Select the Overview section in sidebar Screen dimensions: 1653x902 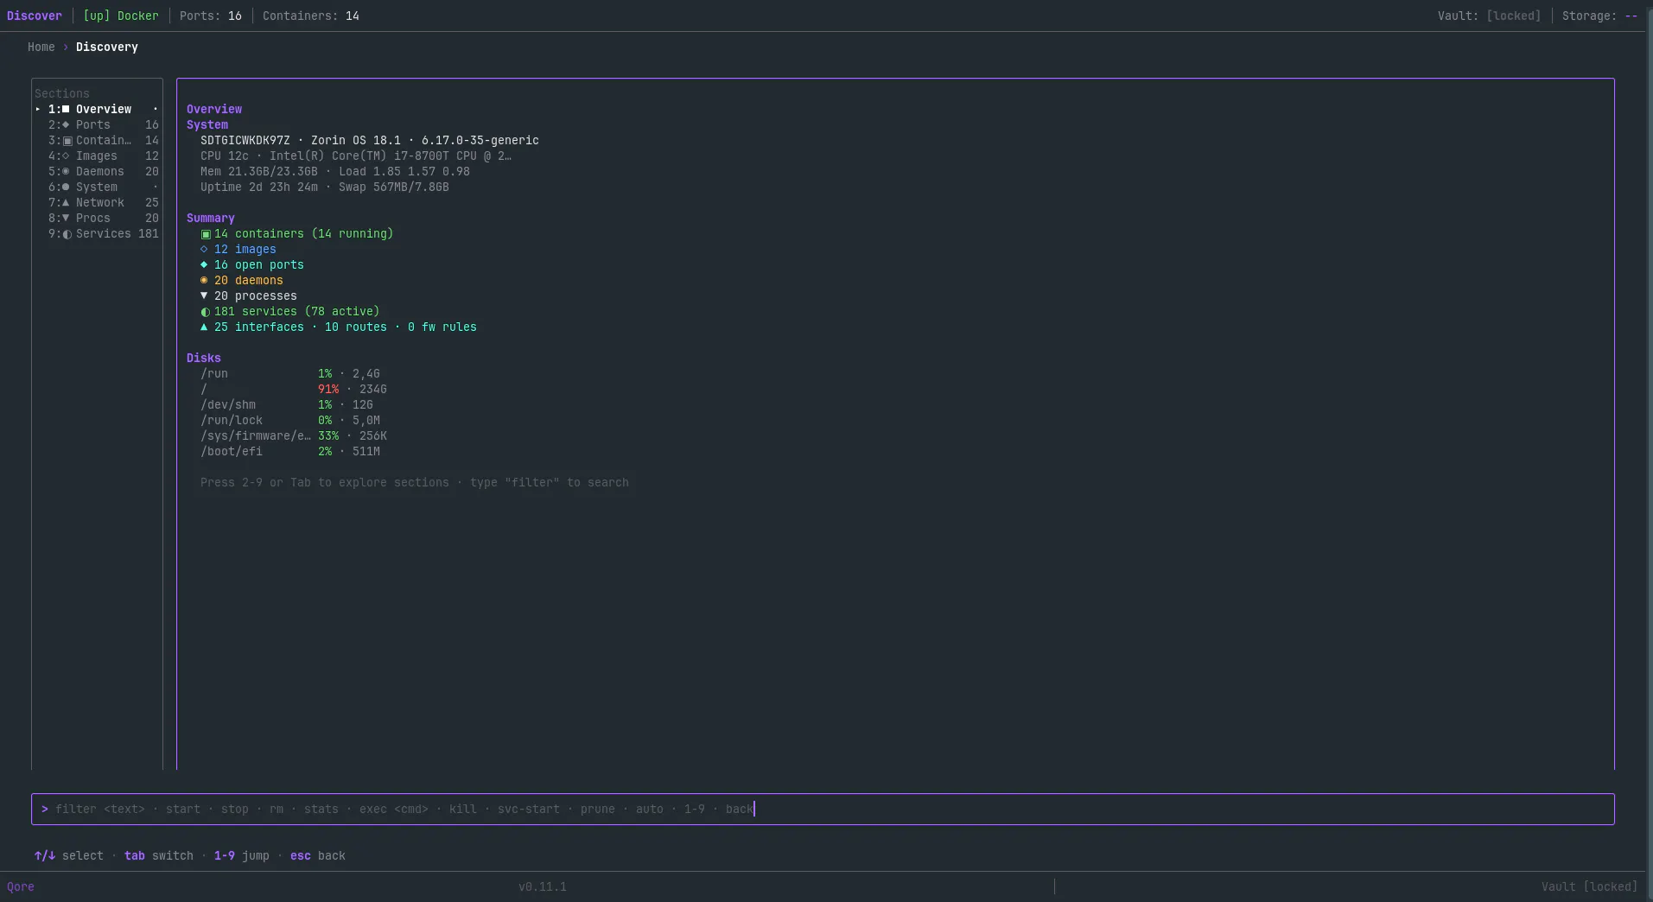(97, 109)
